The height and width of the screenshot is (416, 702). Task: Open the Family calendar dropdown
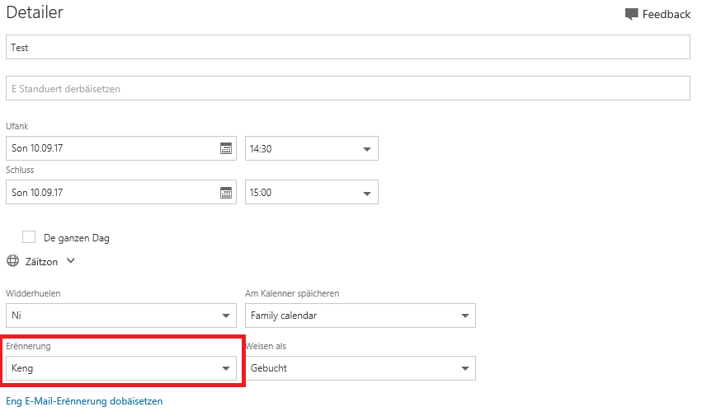tap(360, 316)
